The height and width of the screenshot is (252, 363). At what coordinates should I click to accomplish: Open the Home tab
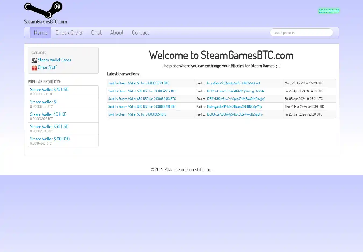40,32
